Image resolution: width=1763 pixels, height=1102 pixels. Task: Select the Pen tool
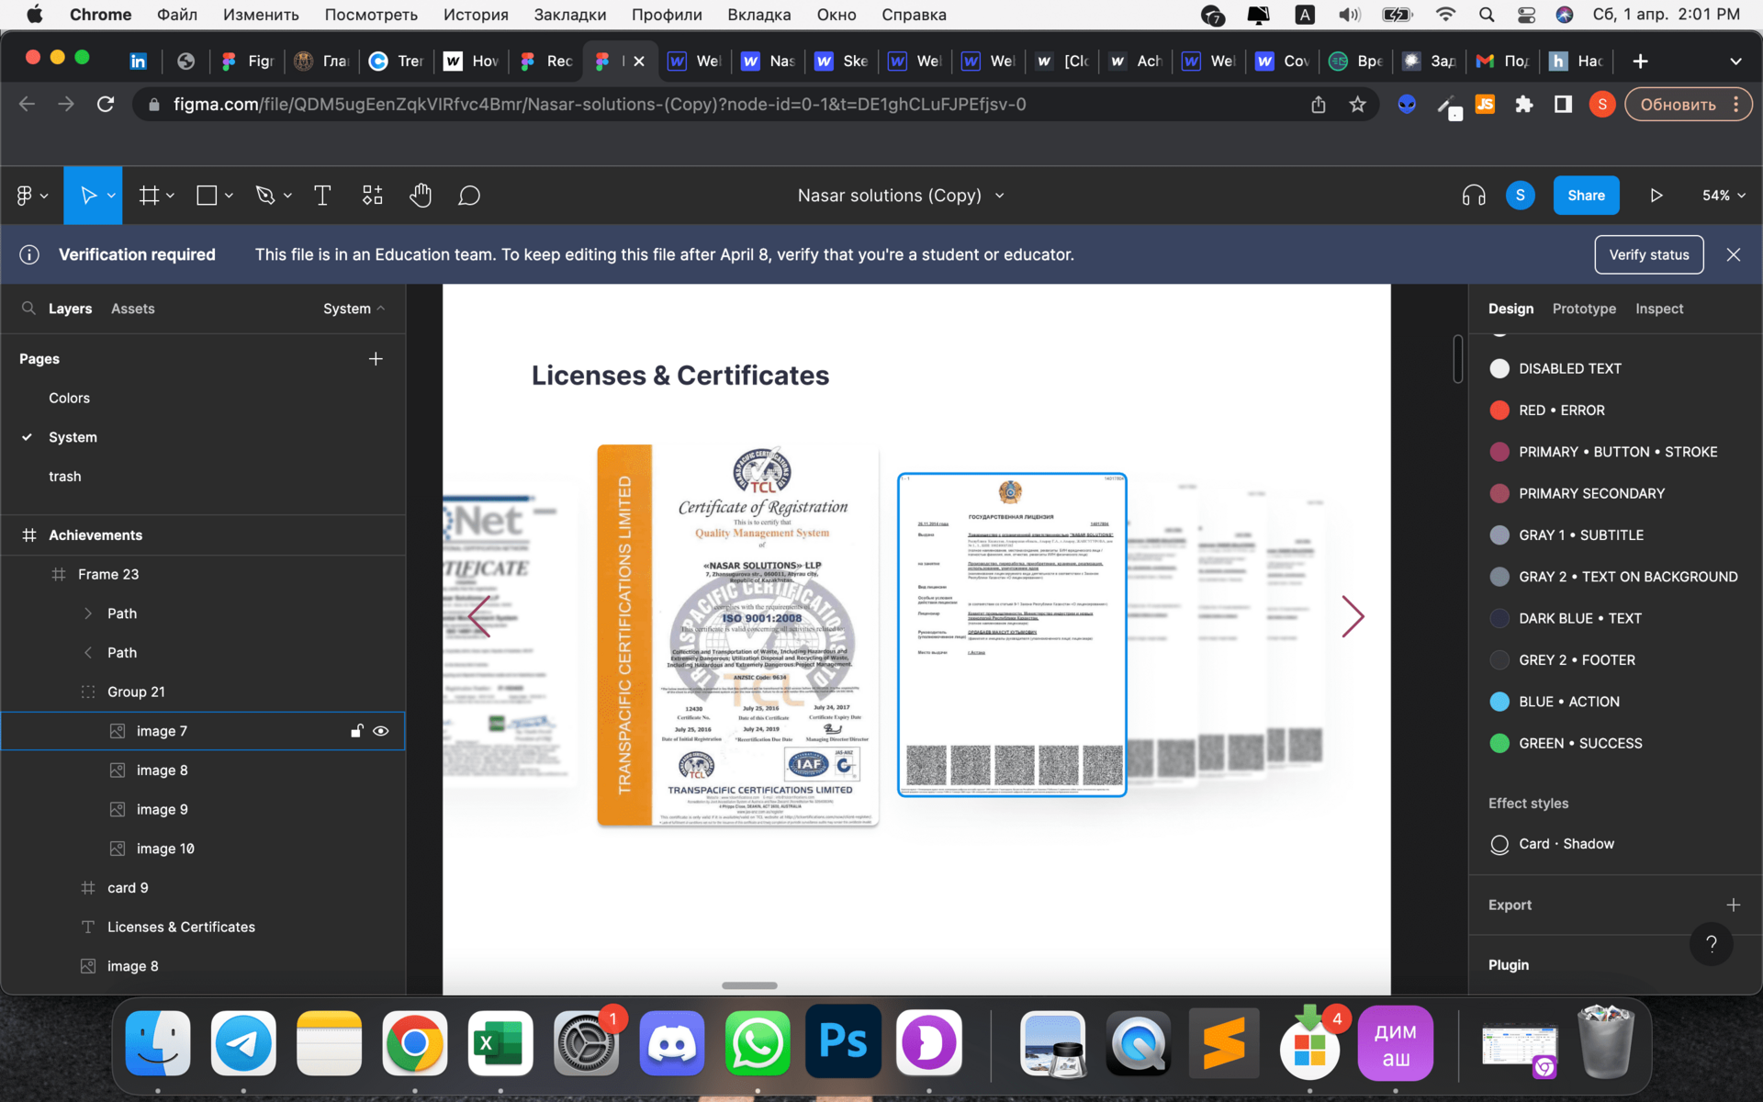[265, 196]
